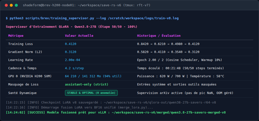Image resolution: width=259 pixels, height=121 pixels.
Task: Click the Puissance : 620 W / 700 W text
Action: click(180, 76)
